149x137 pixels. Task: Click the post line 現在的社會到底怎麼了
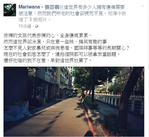(x=62, y=54)
